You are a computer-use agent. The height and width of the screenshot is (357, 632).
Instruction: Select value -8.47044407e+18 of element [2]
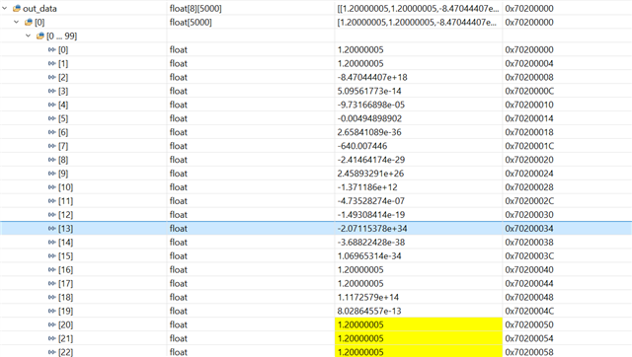pyautogui.click(x=372, y=77)
